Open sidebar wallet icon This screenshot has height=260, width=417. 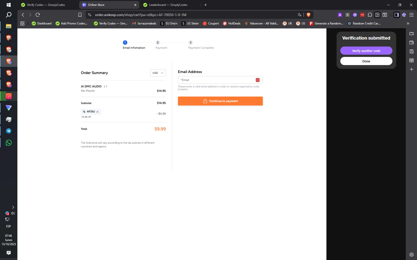click(411, 42)
